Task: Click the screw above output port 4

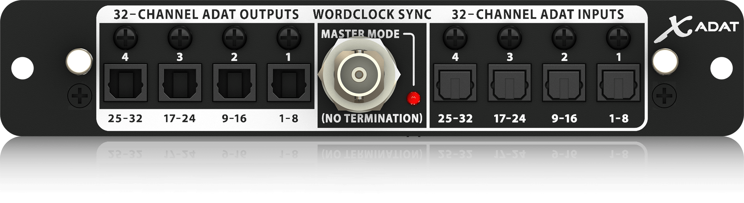Action: [125, 37]
